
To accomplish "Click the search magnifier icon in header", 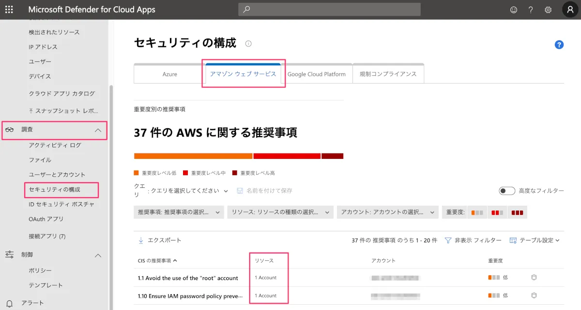I will (247, 10).
